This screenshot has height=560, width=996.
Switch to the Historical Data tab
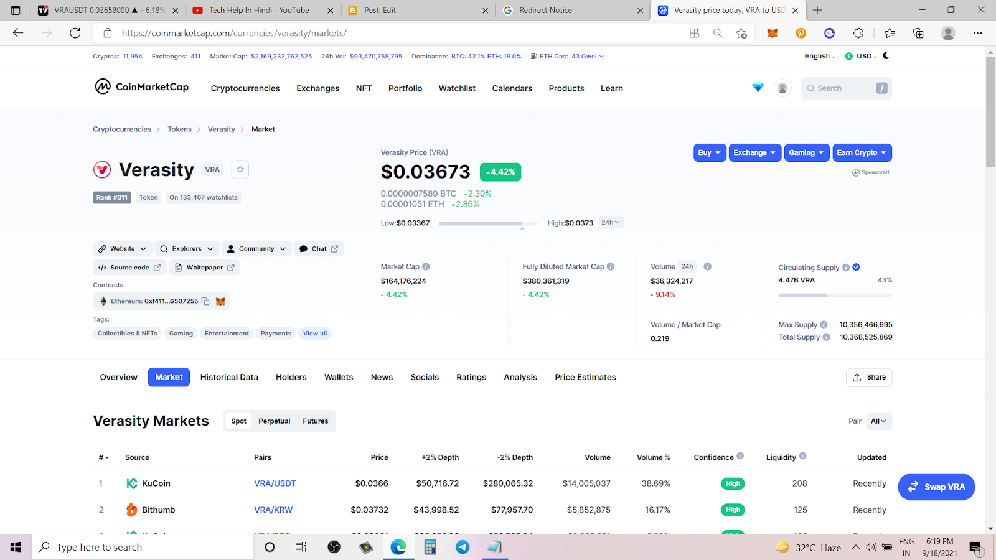click(x=229, y=377)
